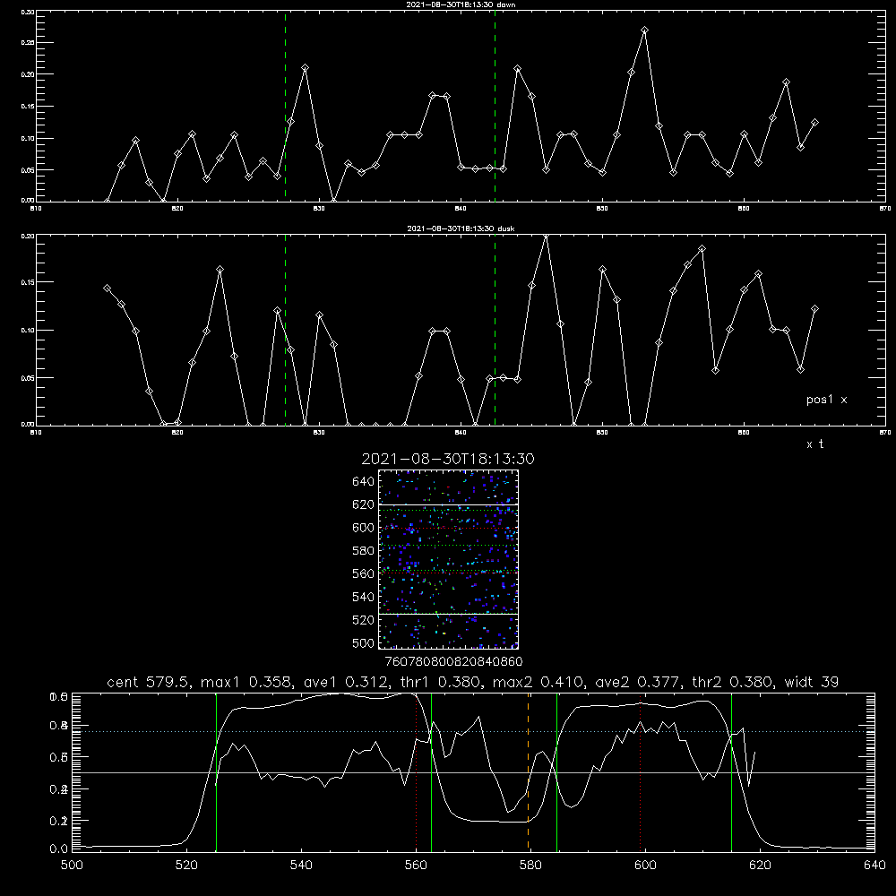Click the dusk plot title with timestamp
Screen dimensions: 896x896
point(461,228)
